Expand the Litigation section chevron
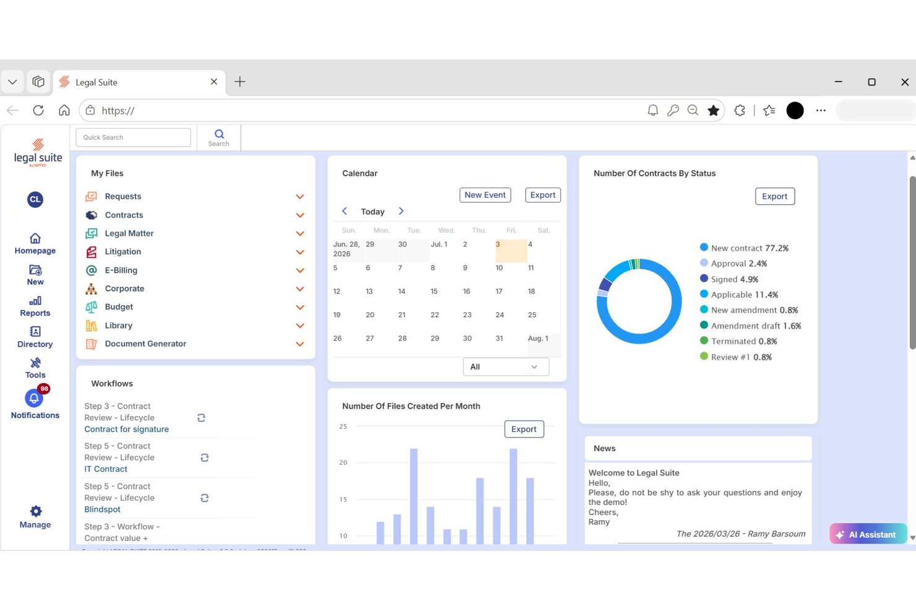Viewport: 916px width, 611px height. click(300, 252)
